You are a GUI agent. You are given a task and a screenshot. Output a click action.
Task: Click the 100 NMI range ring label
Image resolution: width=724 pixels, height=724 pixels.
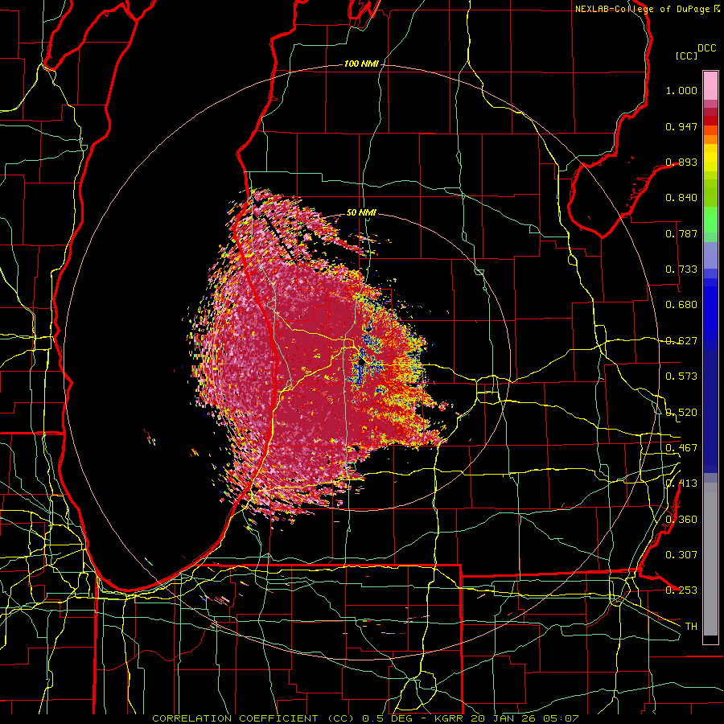pyautogui.click(x=361, y=64)
